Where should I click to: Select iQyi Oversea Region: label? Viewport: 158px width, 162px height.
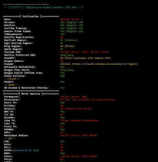19,43
